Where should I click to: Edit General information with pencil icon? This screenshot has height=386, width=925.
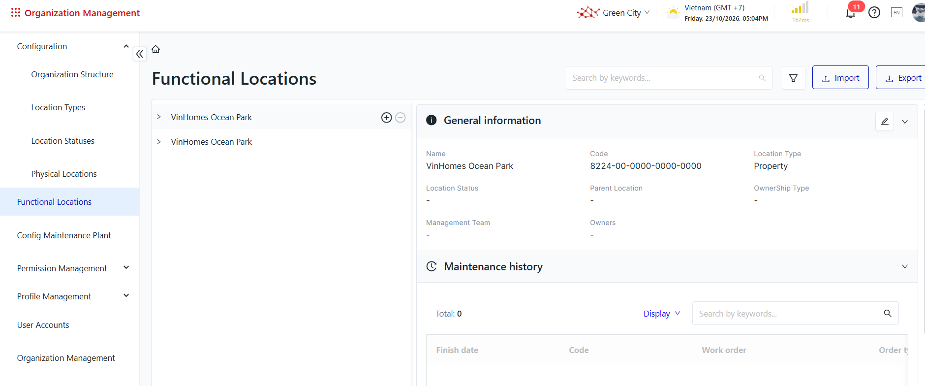pyautogui.click(x=885, y=121)
